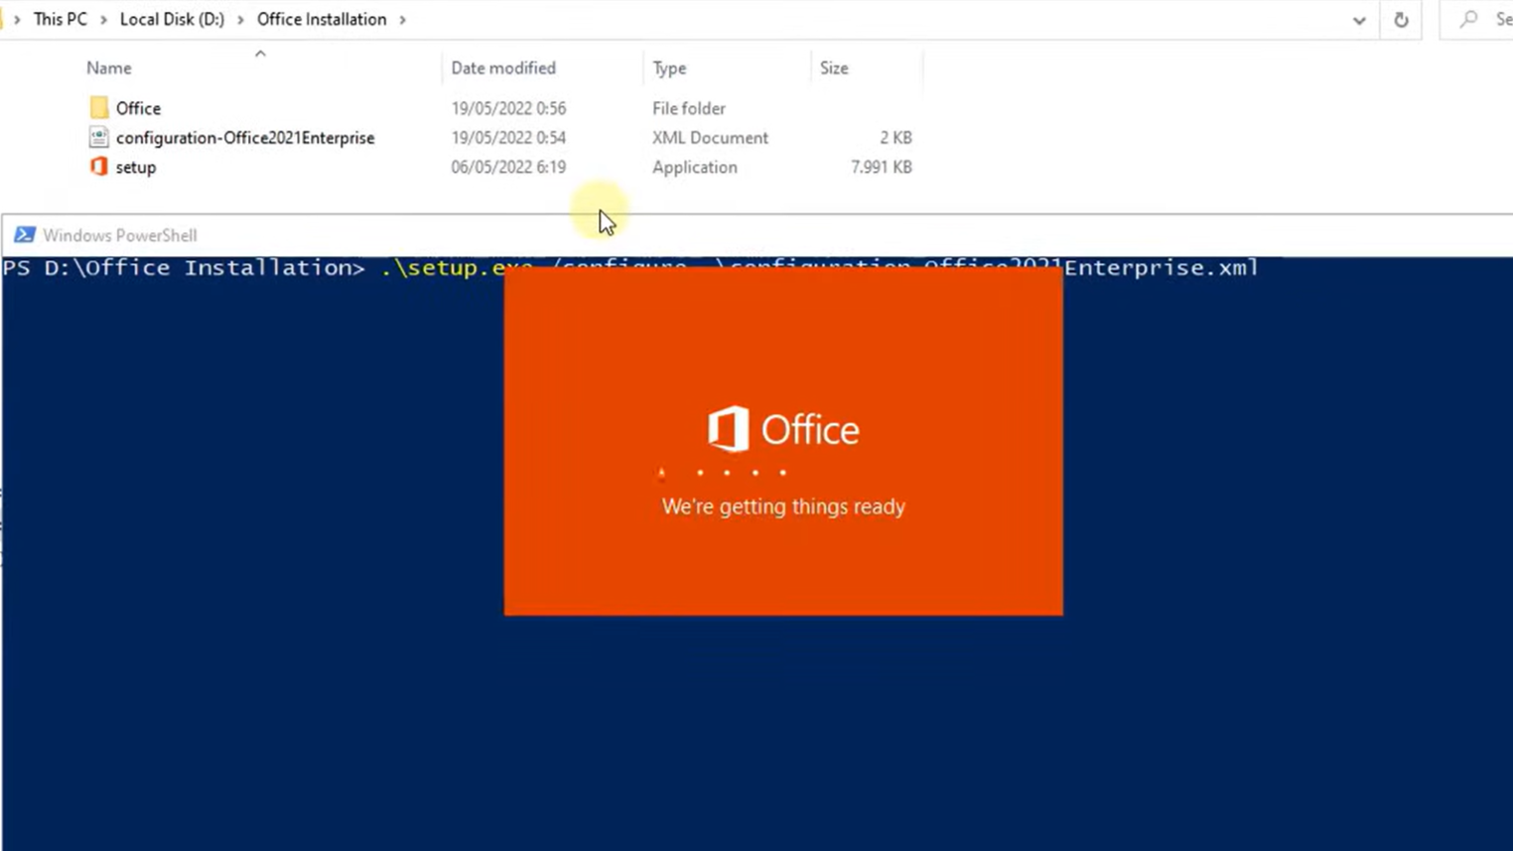Click the 7.991 KB size cell
Screen dimensions: 1513x851
point(882,167)
